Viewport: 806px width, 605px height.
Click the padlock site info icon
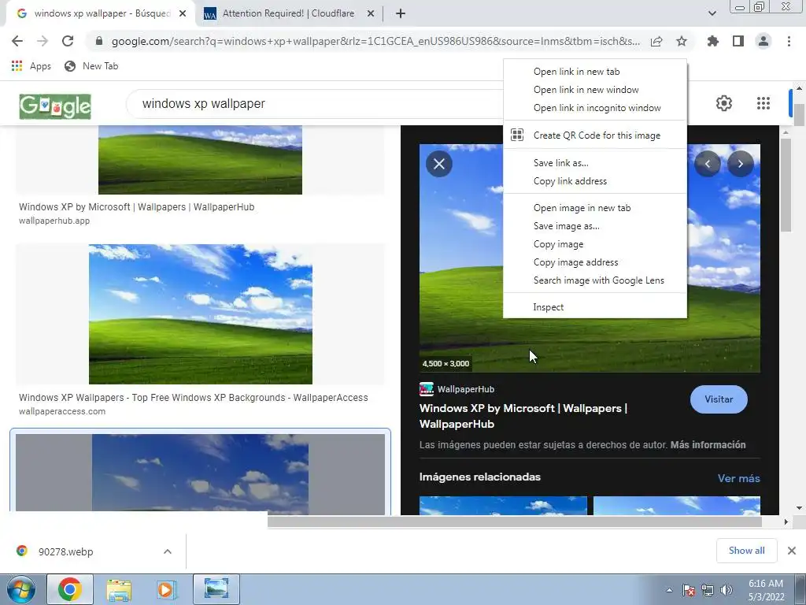tap(99, 41)
